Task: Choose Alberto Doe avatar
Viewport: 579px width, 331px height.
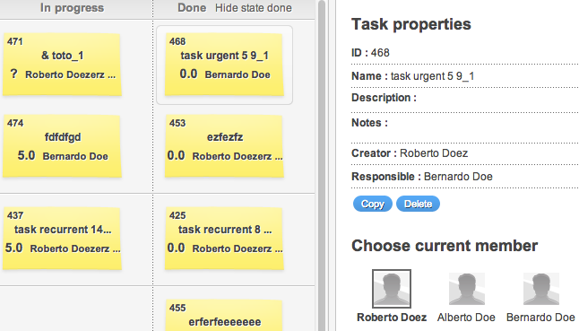Action: (x=466, y=289)
